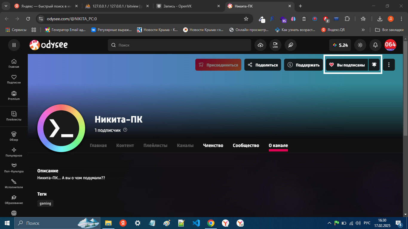Expand the user avatar account menu
This screenshot has width=408, height=229.
390,45
